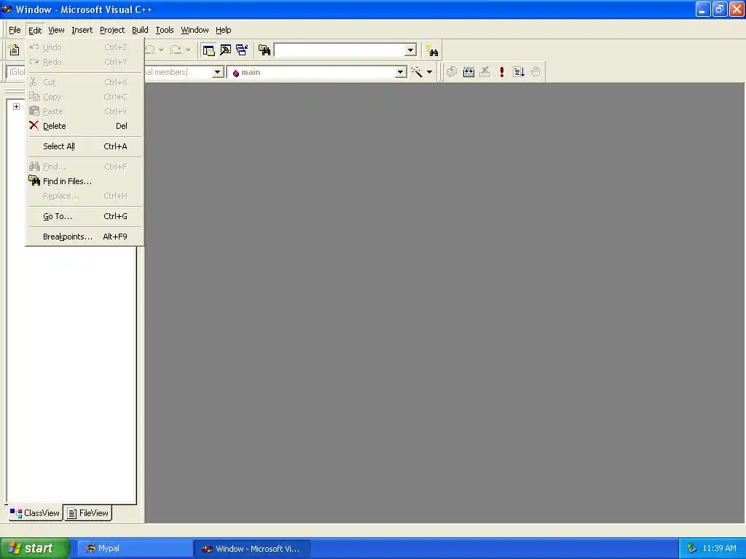Choose Find in Files from Edit menu
Image resolution: width=746 pixels, height=559 pixels.
(85, 181)
